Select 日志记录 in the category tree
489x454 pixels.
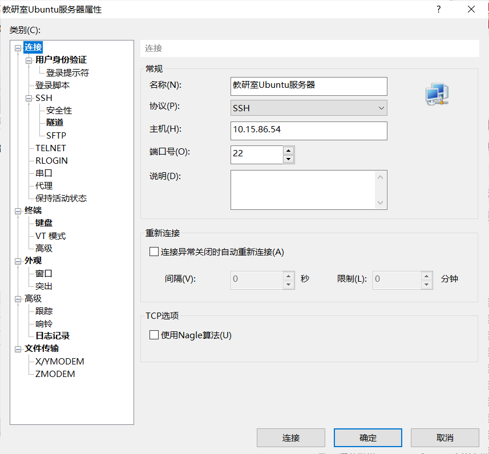coord(54,335)
